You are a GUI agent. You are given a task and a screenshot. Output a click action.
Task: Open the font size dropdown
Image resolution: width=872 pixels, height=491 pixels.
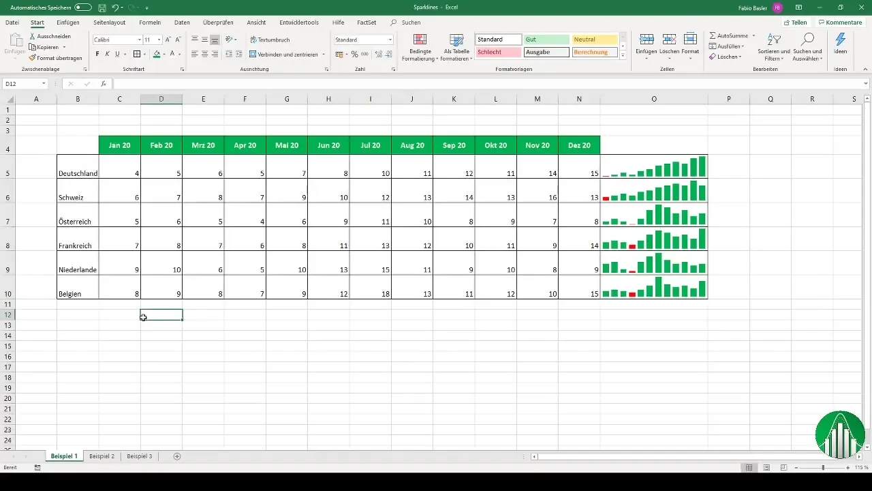(159, 40)
